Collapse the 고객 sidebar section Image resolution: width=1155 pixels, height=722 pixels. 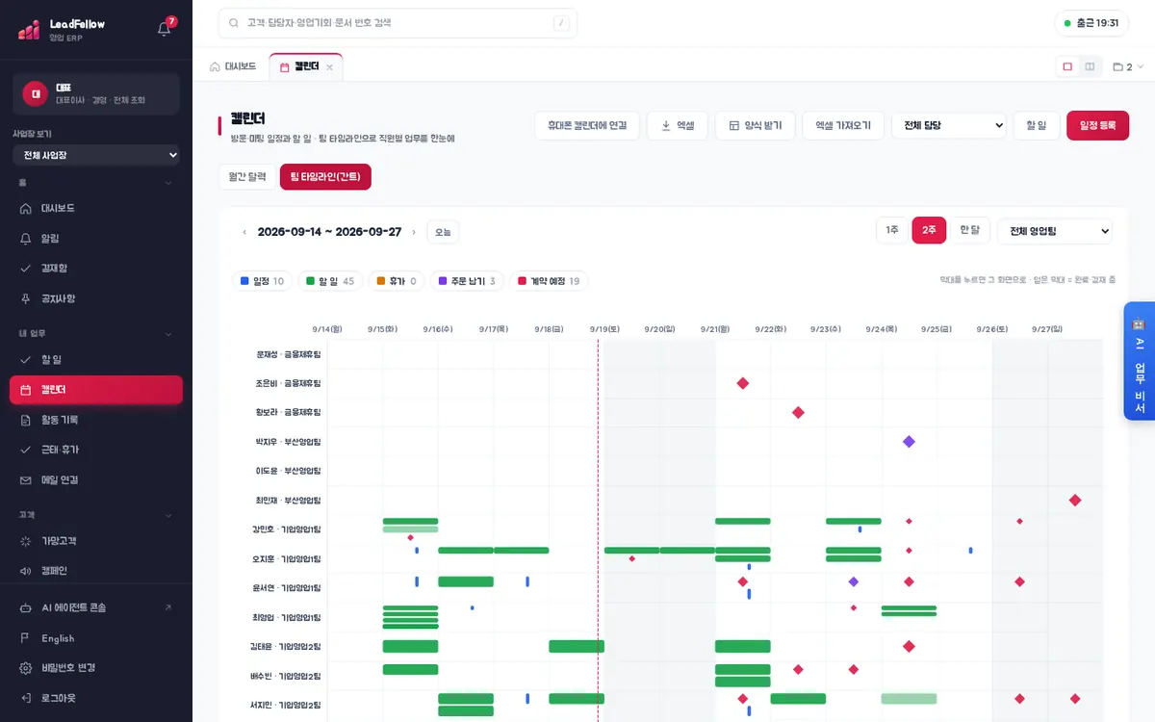(96, 515)
